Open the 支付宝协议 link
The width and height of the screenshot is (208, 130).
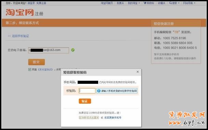(45, 69)
